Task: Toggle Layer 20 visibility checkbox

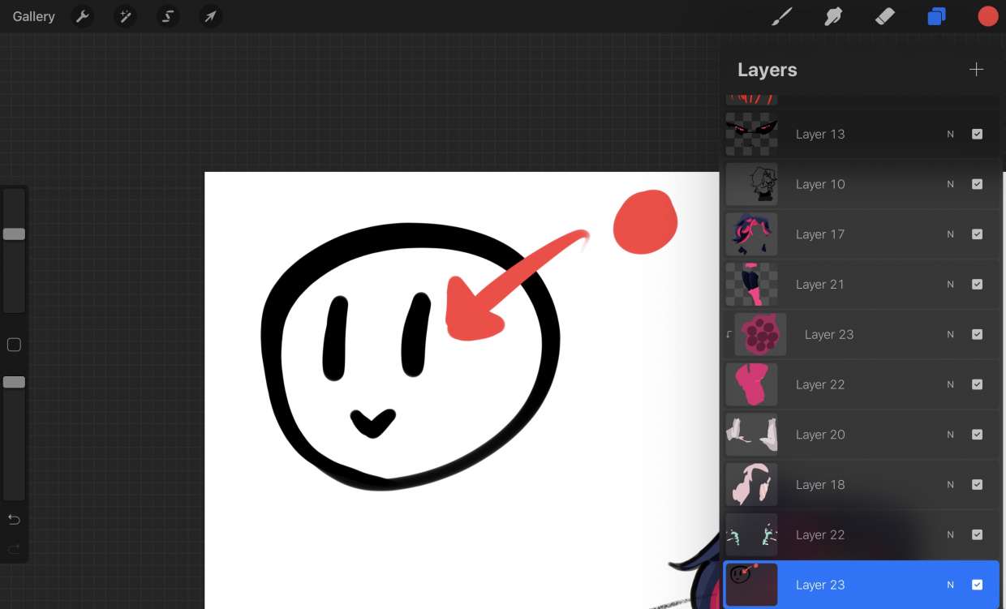Action: click(977, 435)
